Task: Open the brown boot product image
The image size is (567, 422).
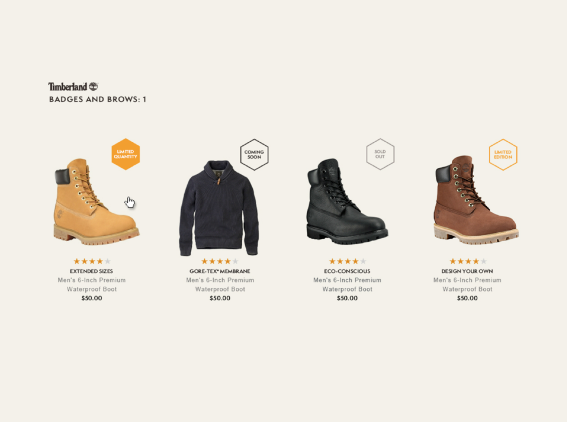Action: (476, 200)
